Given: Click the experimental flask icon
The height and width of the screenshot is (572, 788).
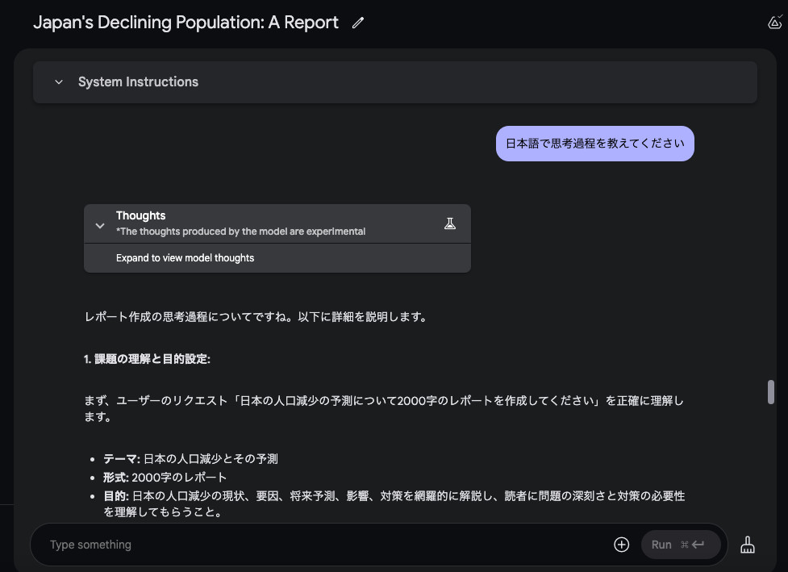Looking at the screenshot, I should 450,223.
